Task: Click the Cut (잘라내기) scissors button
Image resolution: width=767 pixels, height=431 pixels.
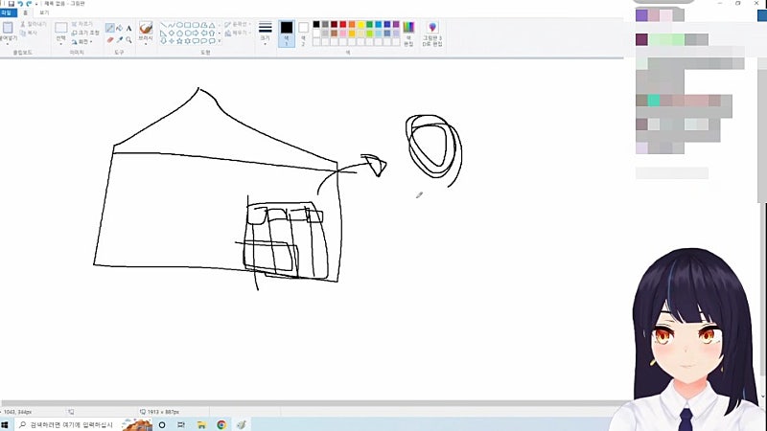Action: (x=34, y=24)
